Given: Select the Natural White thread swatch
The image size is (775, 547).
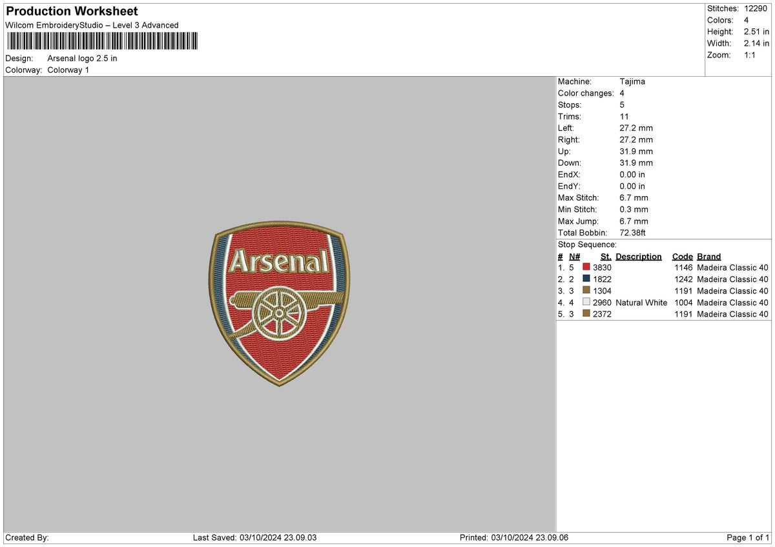Looking at the screenshot, I should pyautogui.click(x=586, y=303).
